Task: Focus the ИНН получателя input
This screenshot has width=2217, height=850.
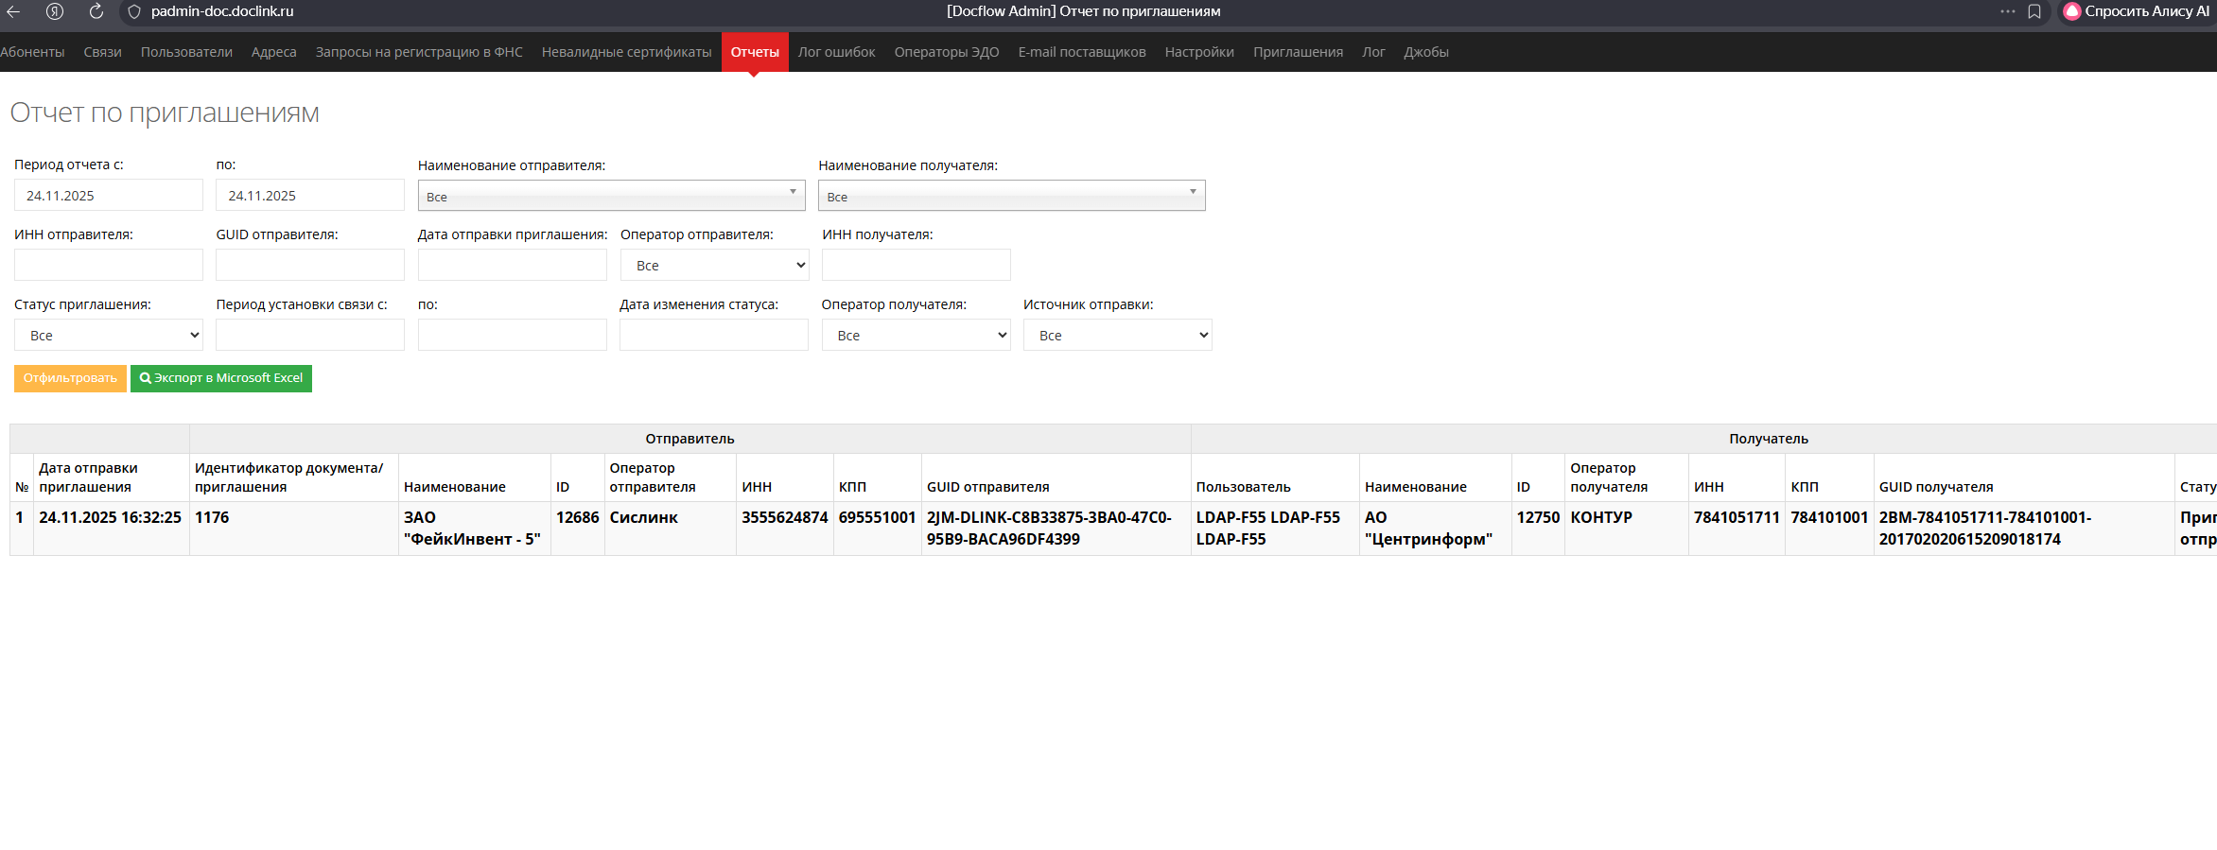Action: [x=916, y=265]
